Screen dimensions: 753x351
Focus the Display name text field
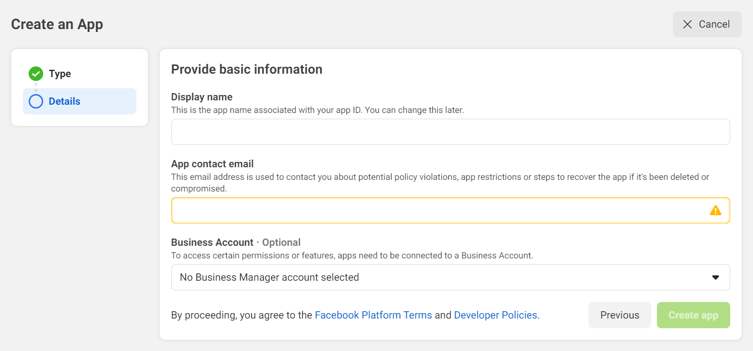click(x=450, y=132)
